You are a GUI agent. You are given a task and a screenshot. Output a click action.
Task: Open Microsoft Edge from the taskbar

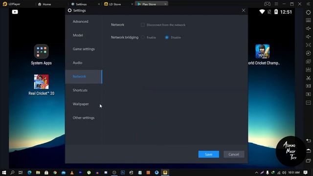coord(29,173)
